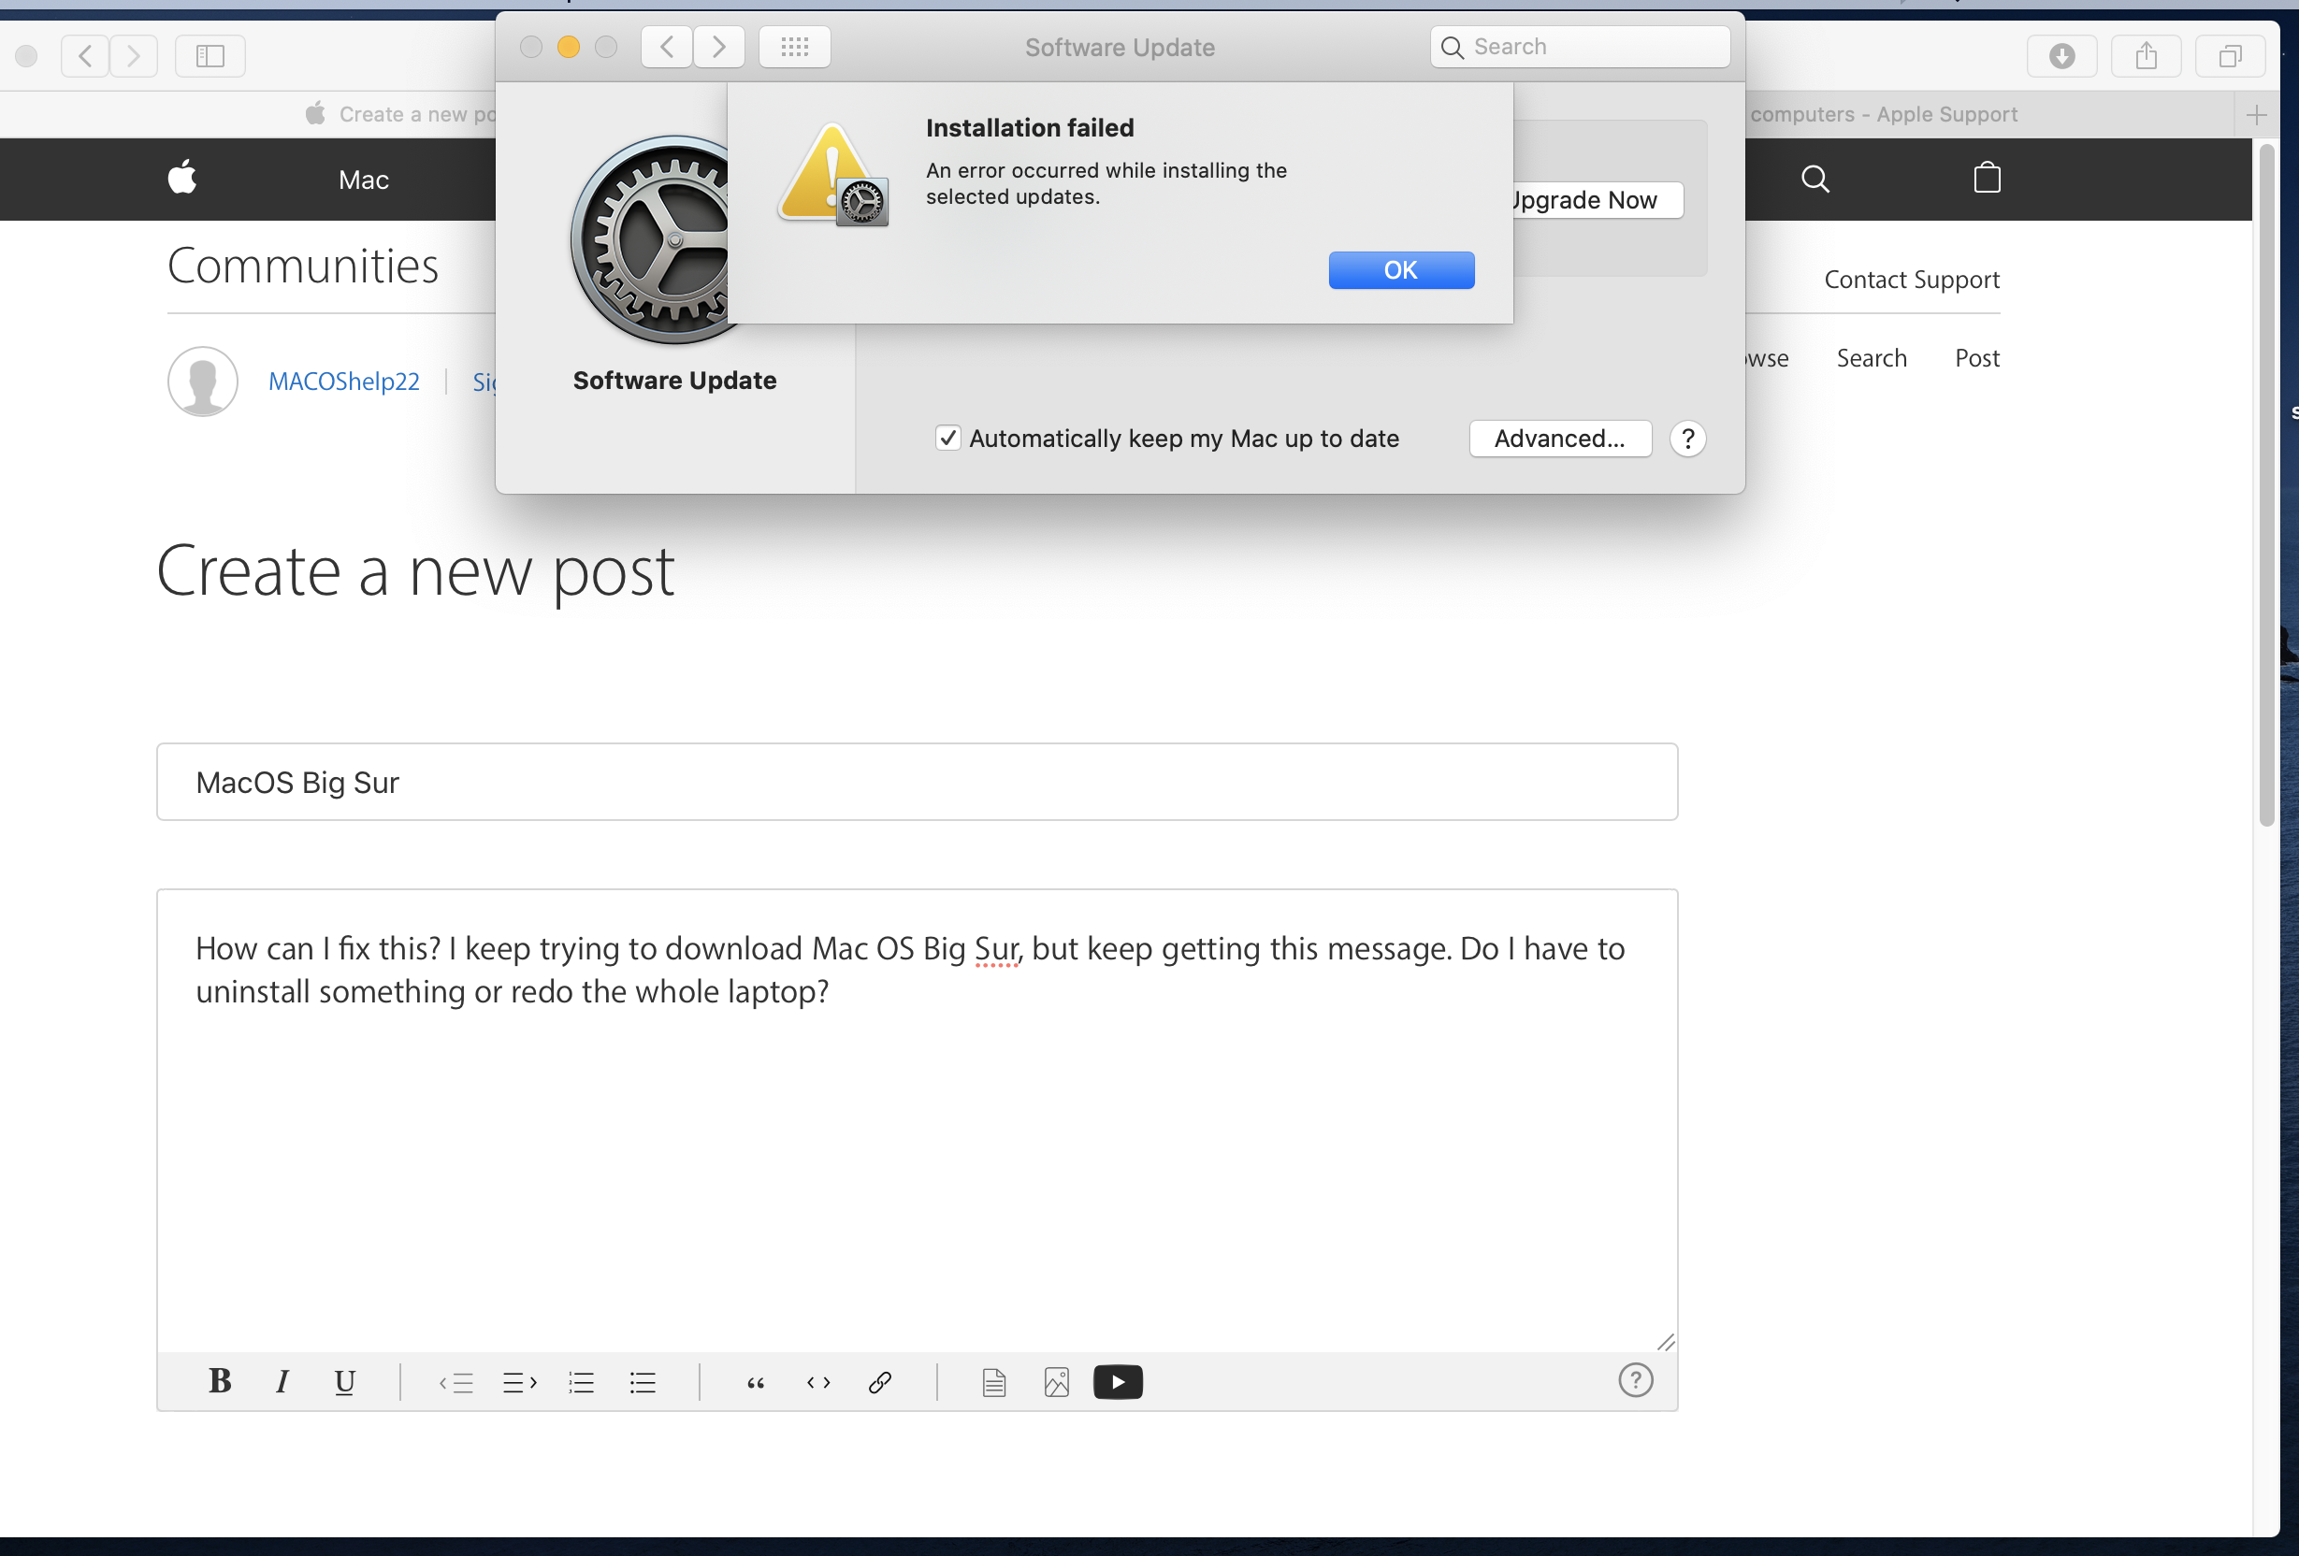
Task: Add a blockquote to the post
Action: [x=756, y=1382]
